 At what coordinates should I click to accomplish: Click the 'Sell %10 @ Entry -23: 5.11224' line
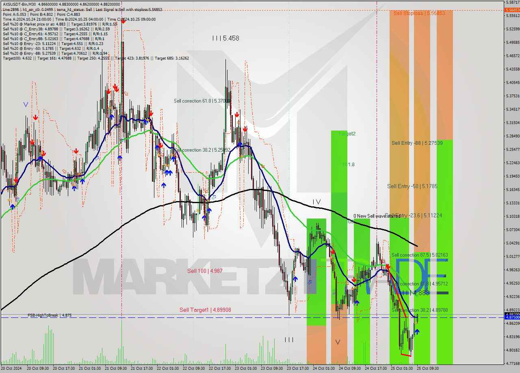pos(53,44)
